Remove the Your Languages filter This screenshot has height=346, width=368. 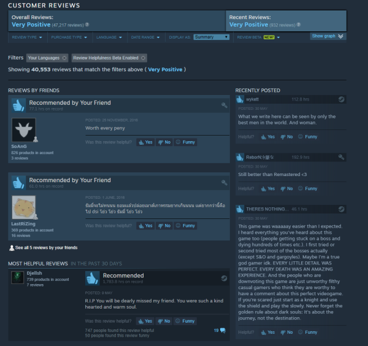(64, 58)
